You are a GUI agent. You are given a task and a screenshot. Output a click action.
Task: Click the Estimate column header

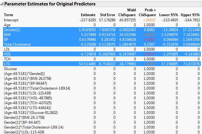(88, 15)
